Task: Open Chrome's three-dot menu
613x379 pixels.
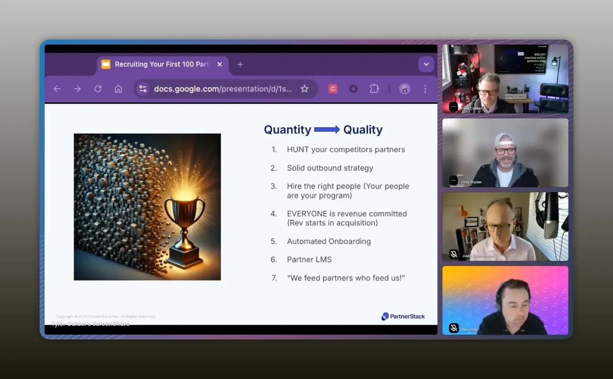Action: point(425,88)
